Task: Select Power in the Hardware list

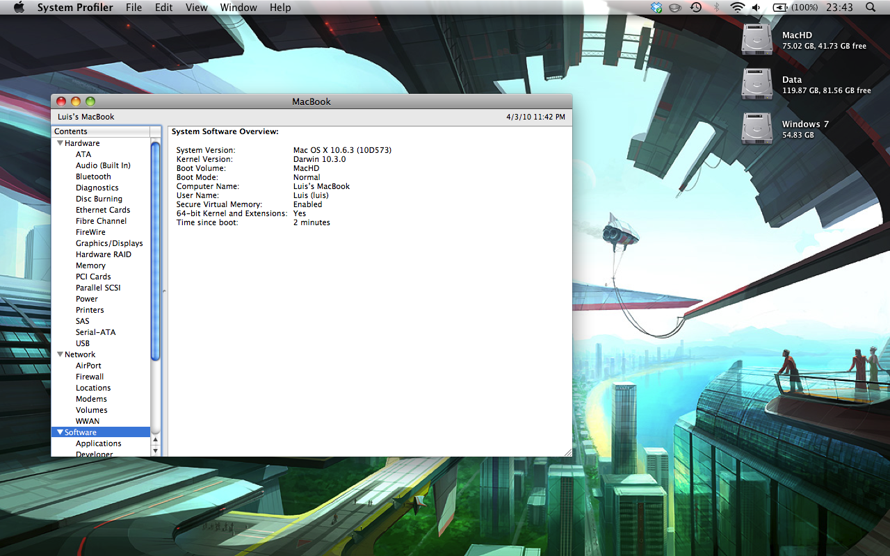Action: point(87,299)
